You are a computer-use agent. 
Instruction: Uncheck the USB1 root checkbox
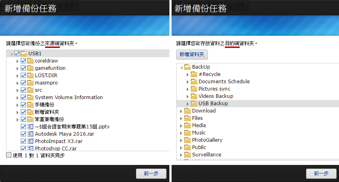[x=17, y=54]
